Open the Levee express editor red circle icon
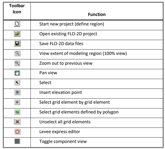The image size is (165, 149). pos(17,132)
